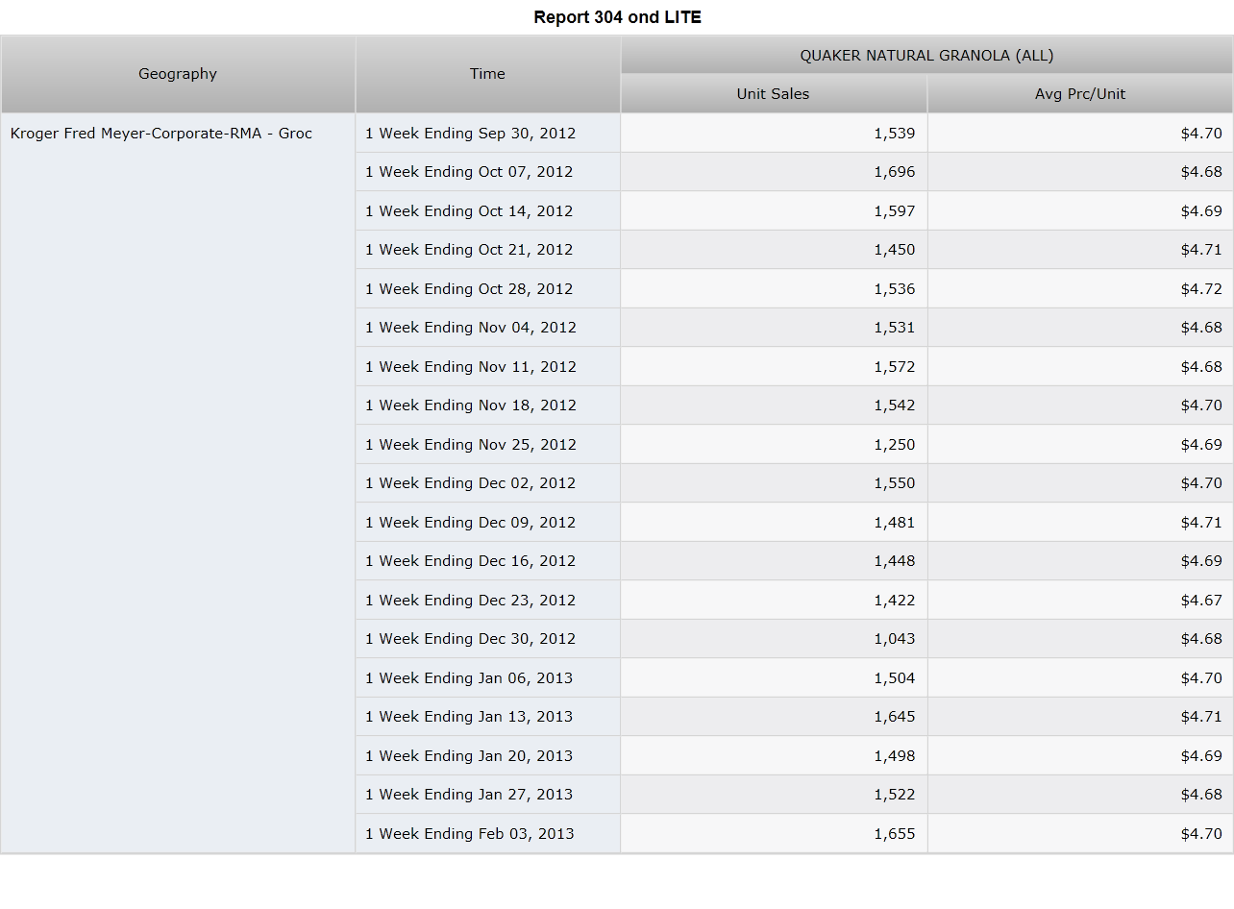Click the unit sales value 1,481
The image size is (1234, 909).
point(895,523)
